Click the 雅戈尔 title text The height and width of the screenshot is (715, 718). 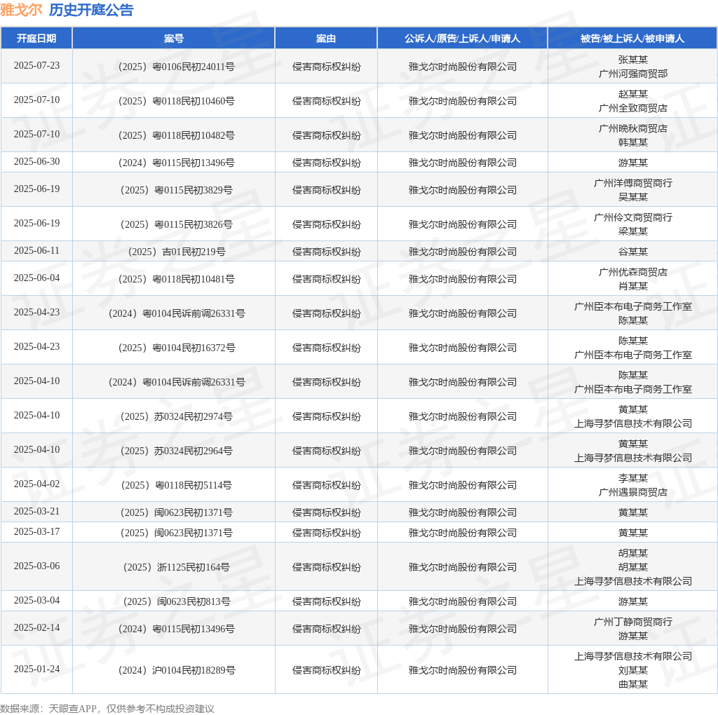pos(21,10)
